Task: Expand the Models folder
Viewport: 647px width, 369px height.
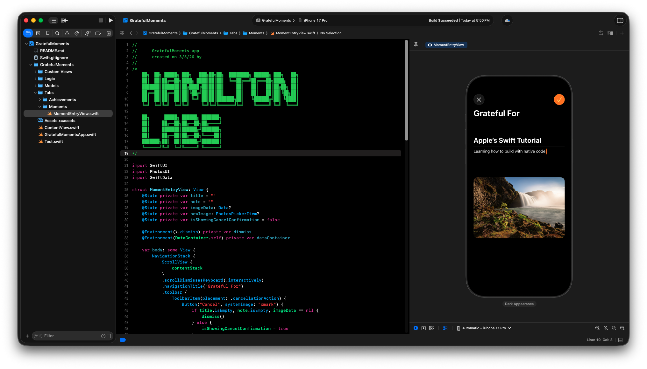Action: 35,85
